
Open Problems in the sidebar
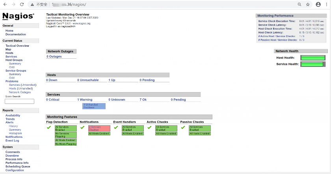(12, 81)
